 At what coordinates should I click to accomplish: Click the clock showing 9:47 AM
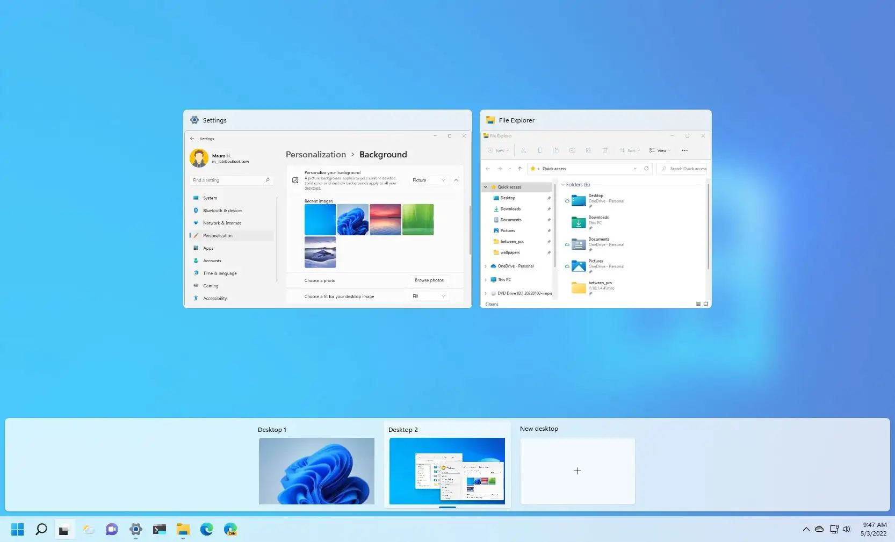(x=875, y=525)
